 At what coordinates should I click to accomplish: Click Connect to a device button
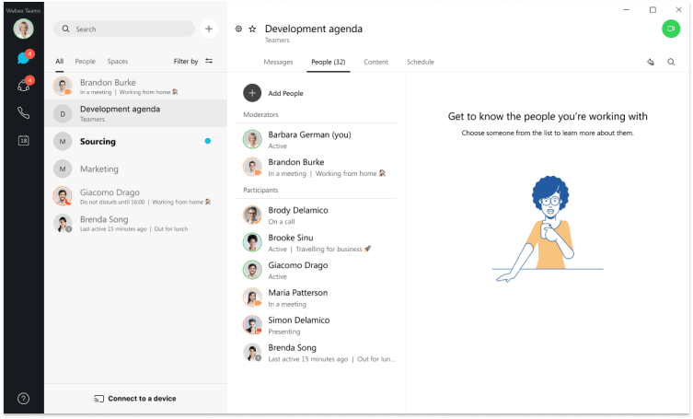pos(135,399)
